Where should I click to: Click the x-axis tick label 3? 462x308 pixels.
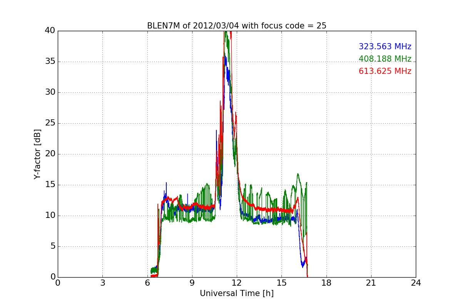point(102,283)
